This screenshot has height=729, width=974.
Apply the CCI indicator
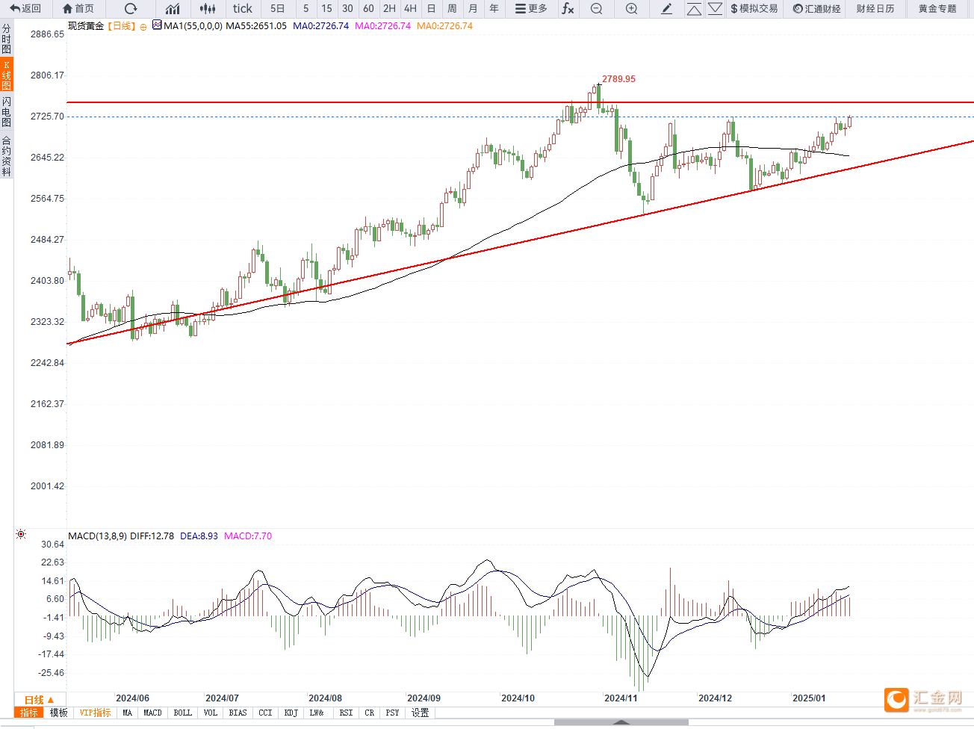pyautogui.click(x=265, y=713)
